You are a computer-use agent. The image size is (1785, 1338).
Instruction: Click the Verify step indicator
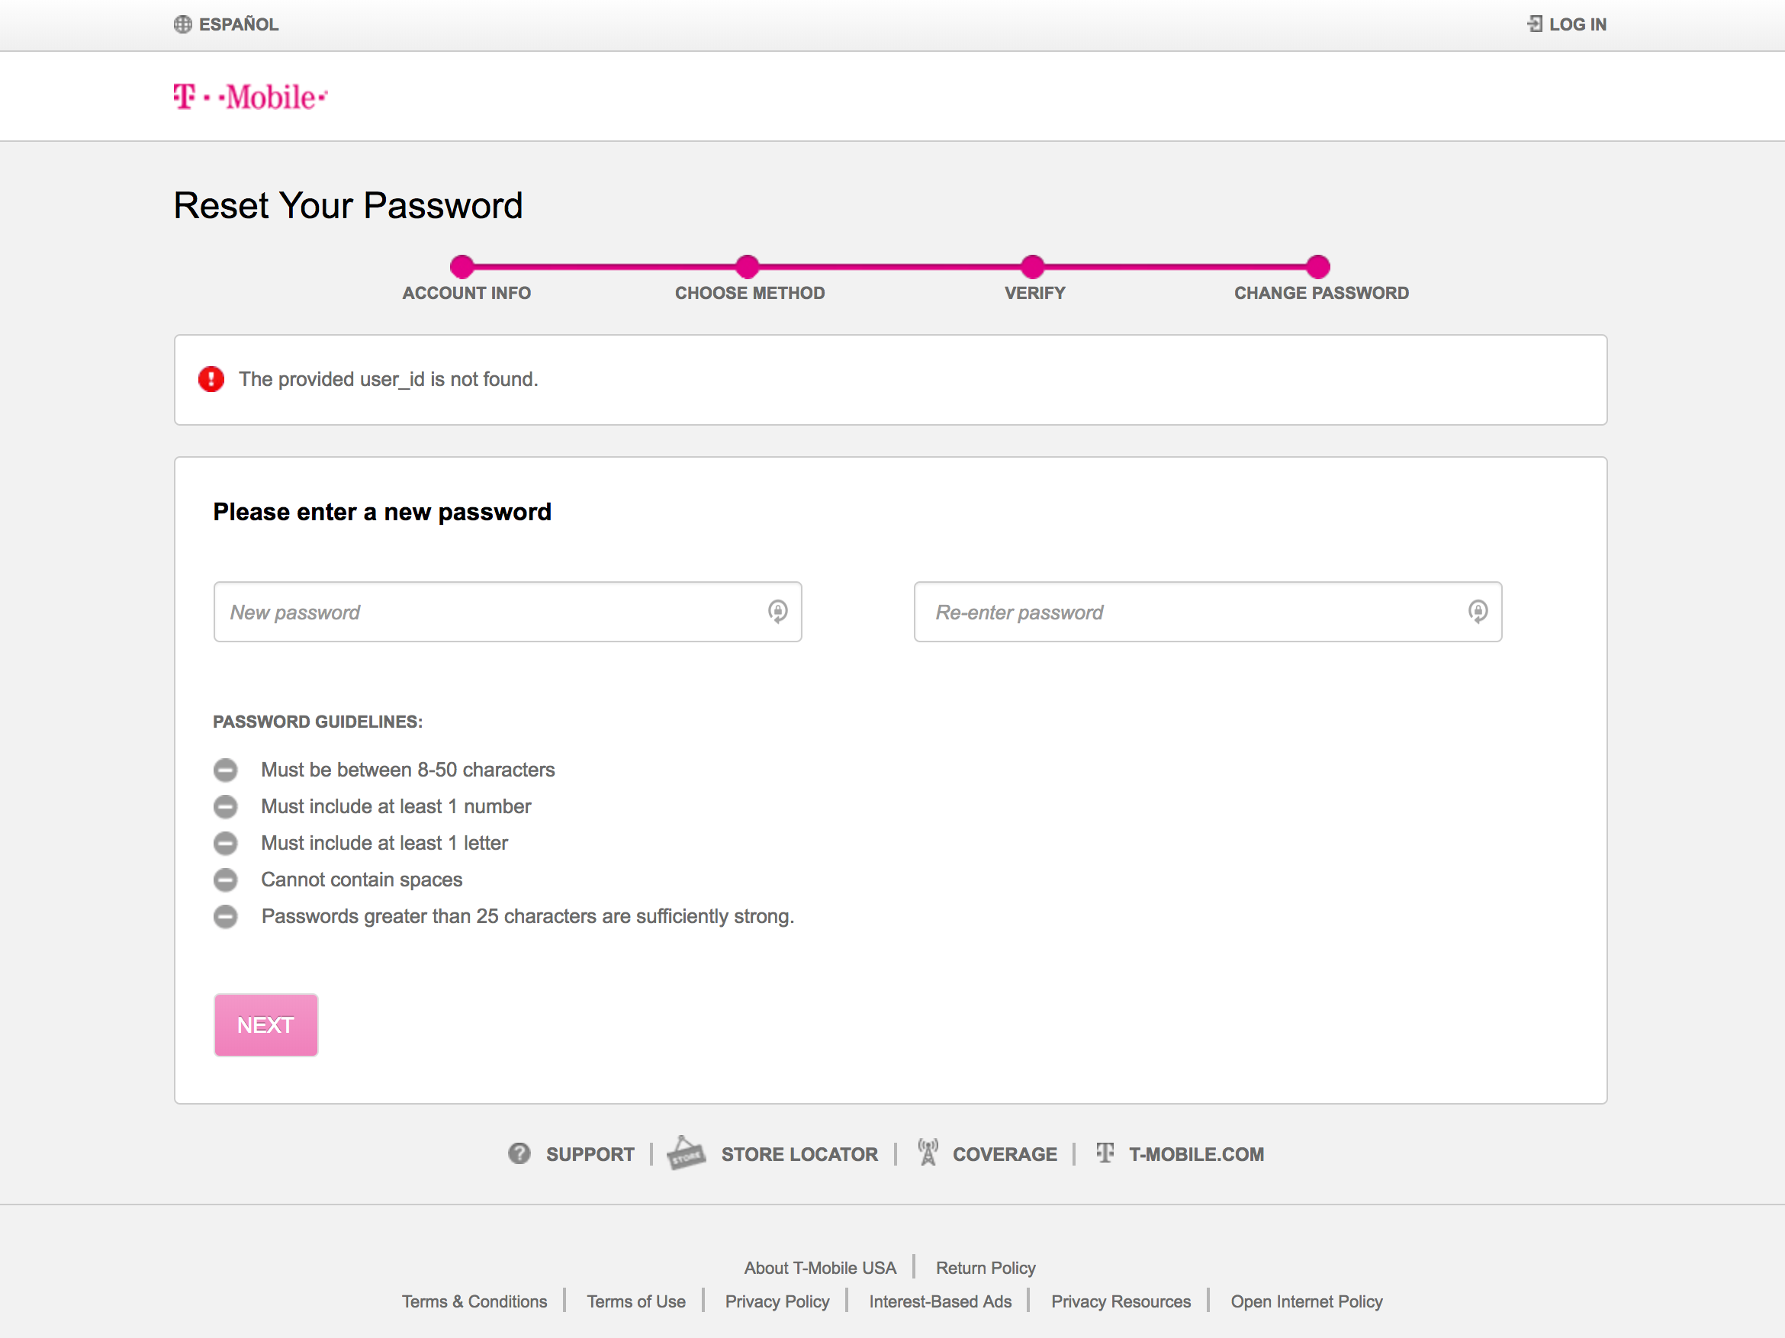(x=1034, y=265)
